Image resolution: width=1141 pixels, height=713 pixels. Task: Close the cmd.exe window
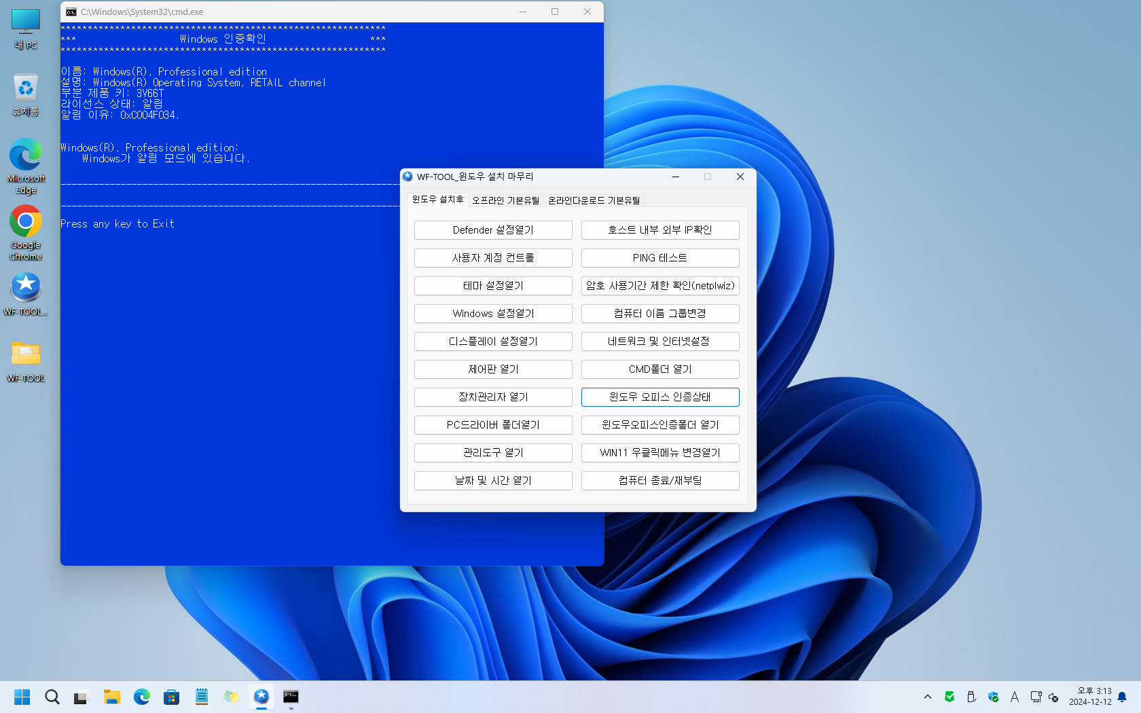pyautogui.click(x=587, y=12)
